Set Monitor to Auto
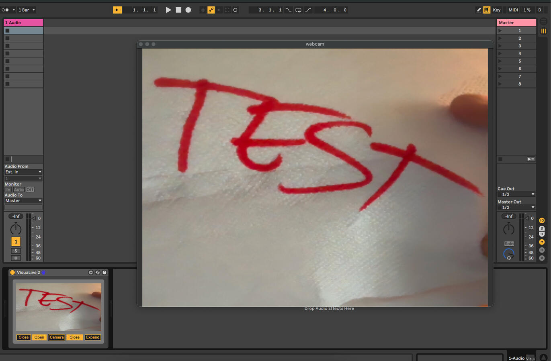The width and height of the screenshot is (551, 361). [19, 190]
